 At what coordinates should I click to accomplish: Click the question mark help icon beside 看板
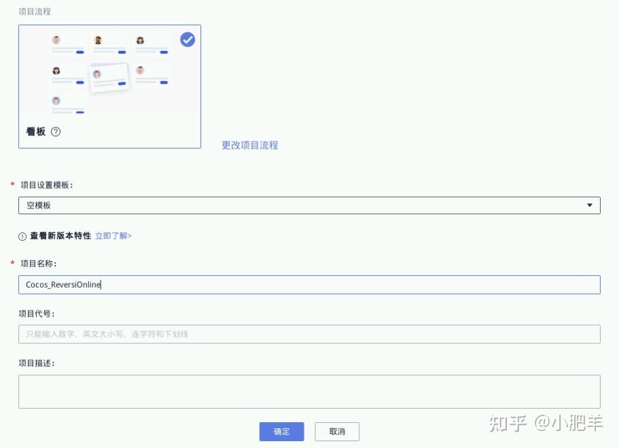point(55,132)
